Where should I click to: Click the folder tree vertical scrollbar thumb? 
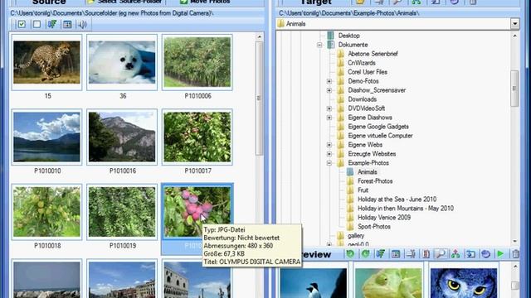514,89
